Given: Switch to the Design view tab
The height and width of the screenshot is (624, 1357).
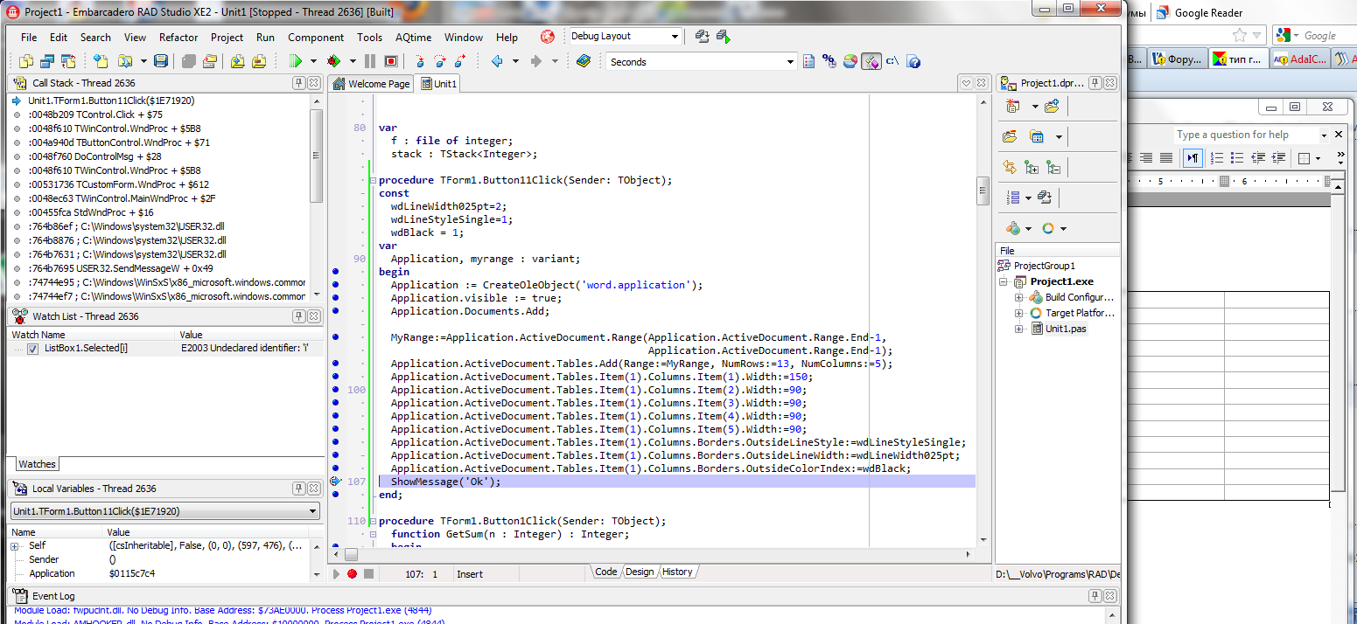Looking at the screenshot, I should click(x=640, y=572).
